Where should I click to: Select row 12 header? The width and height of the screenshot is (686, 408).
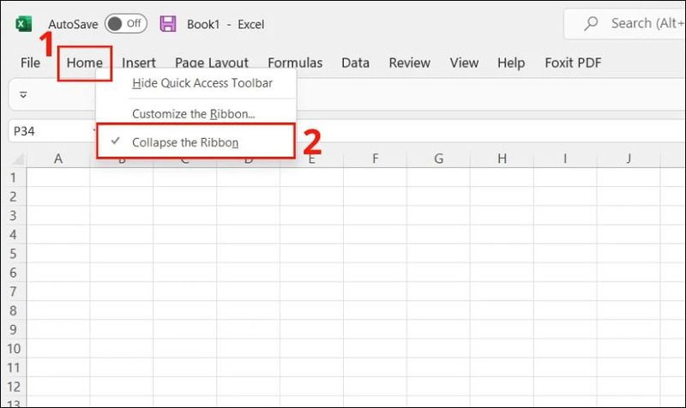pyautogui.click(x=13, y=387)
